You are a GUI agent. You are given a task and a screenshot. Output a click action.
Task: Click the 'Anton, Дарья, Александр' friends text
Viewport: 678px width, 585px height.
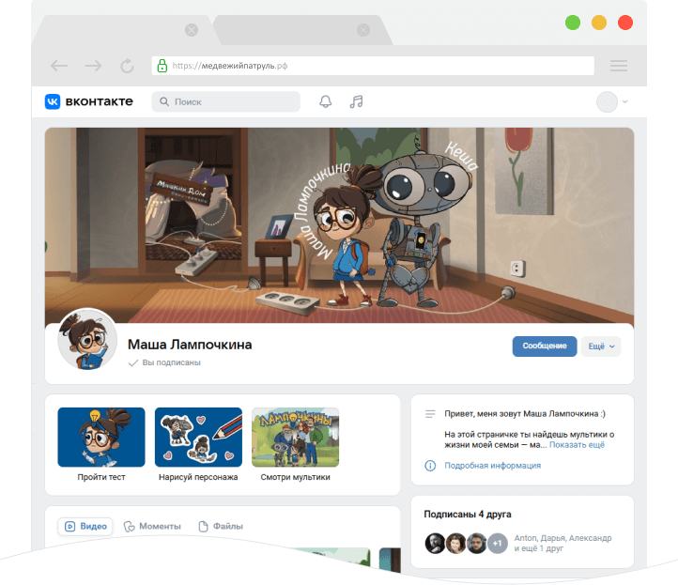point(562,538)
